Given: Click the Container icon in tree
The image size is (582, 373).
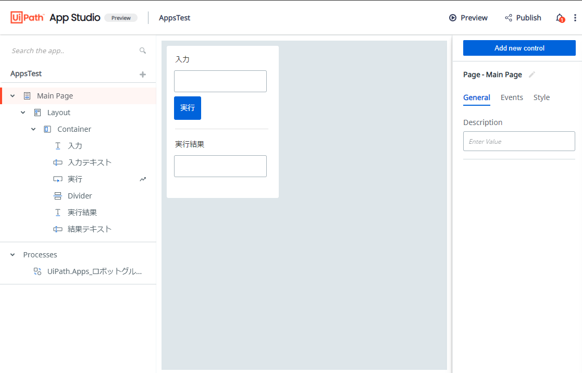Looking at the screenshot, I should [x=47, y=129].
